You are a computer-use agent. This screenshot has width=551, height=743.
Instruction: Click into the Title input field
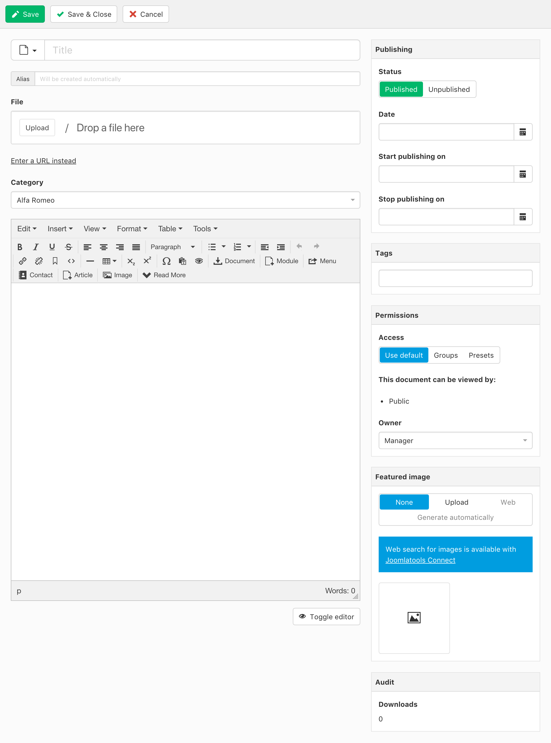[202, 50]
